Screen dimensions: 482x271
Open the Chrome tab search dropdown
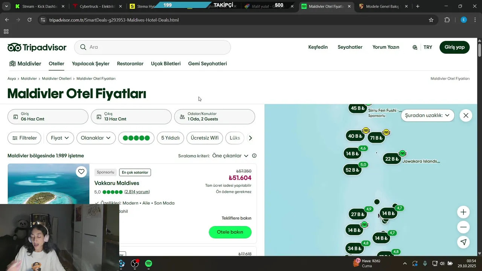pyautogui.click(x=6, y=6)
